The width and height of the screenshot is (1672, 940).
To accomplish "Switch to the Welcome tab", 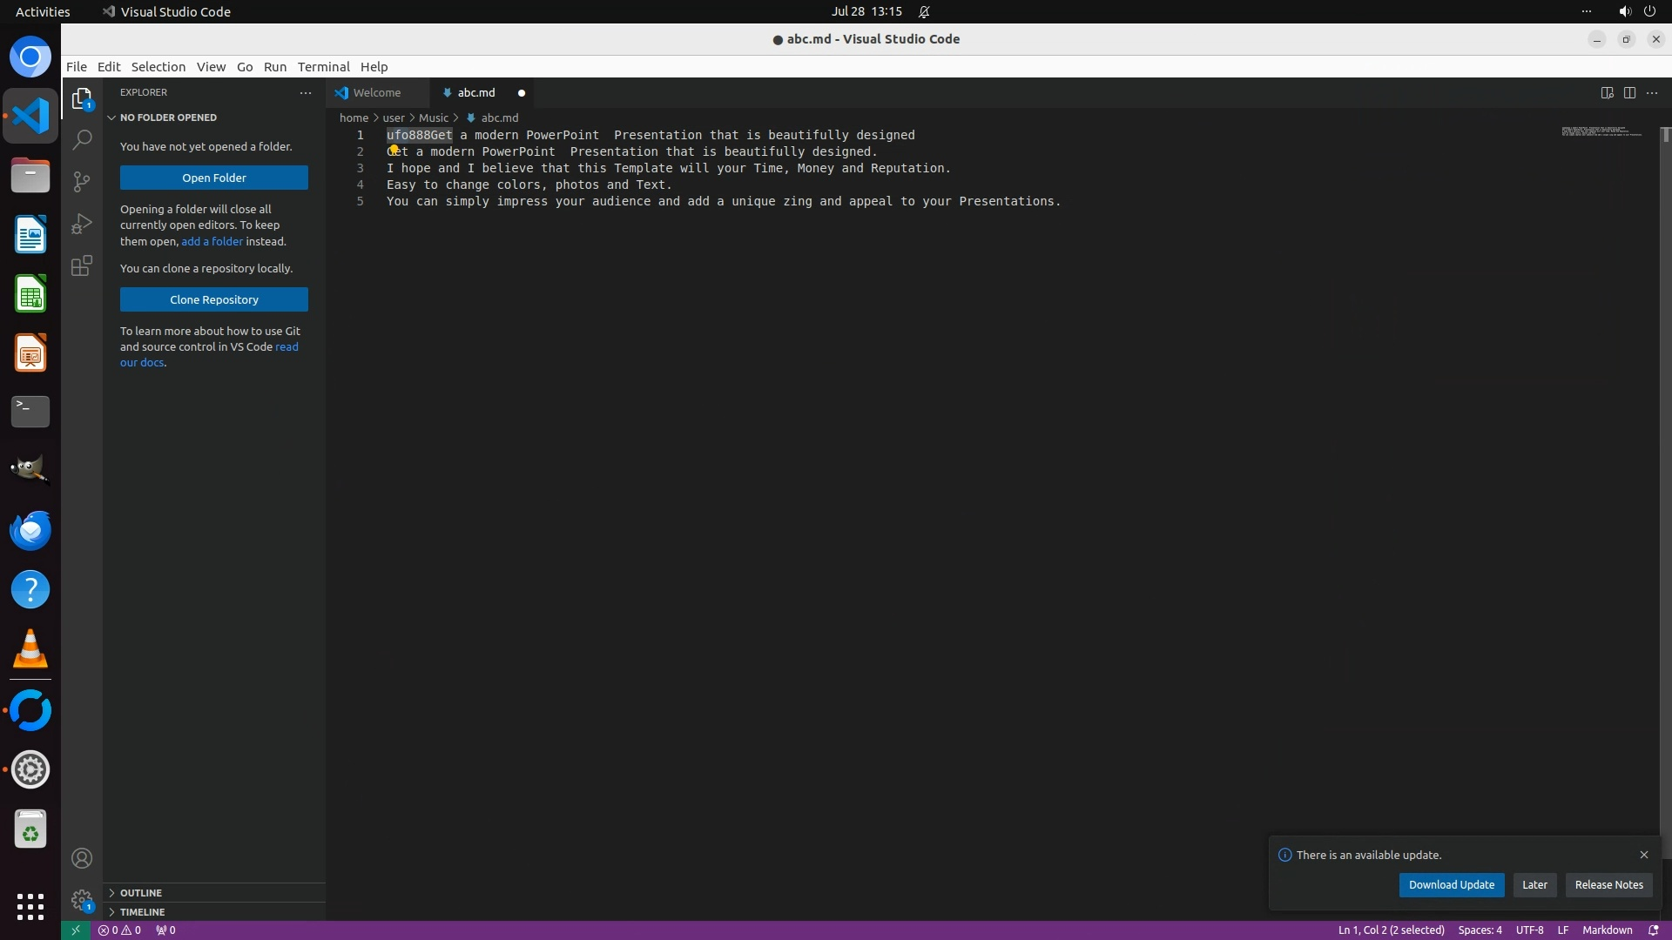I will pyautogui.click(x=376, y=93).
